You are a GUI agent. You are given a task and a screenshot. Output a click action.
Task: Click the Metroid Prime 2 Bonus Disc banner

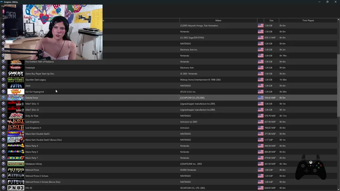tap(16, 182)
